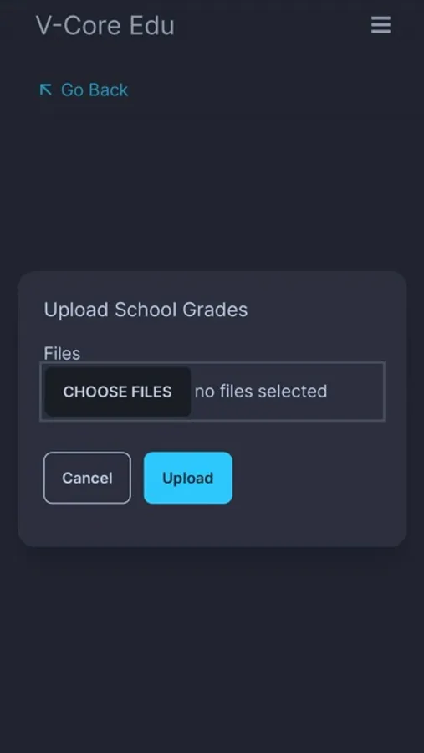Click the Files field label

click(x=62, y=353)
